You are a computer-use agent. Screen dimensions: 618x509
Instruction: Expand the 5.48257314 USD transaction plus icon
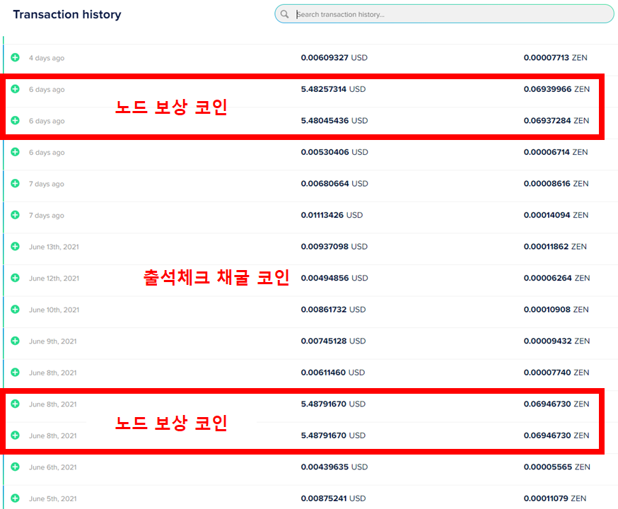tap(15, 89)
